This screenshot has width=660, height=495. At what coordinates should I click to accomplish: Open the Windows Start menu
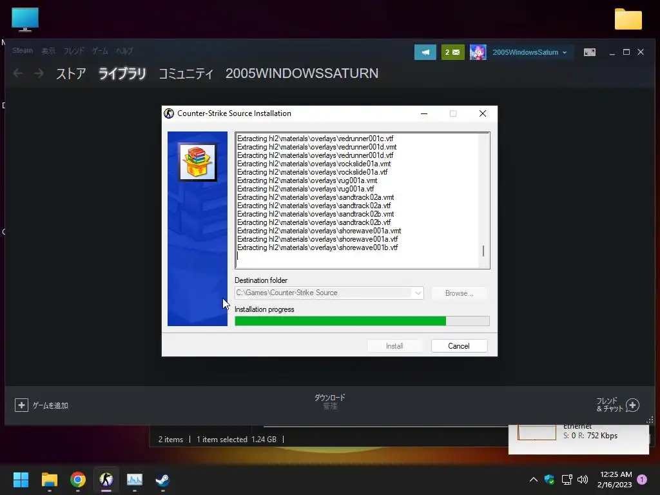[x=21, y=480]
